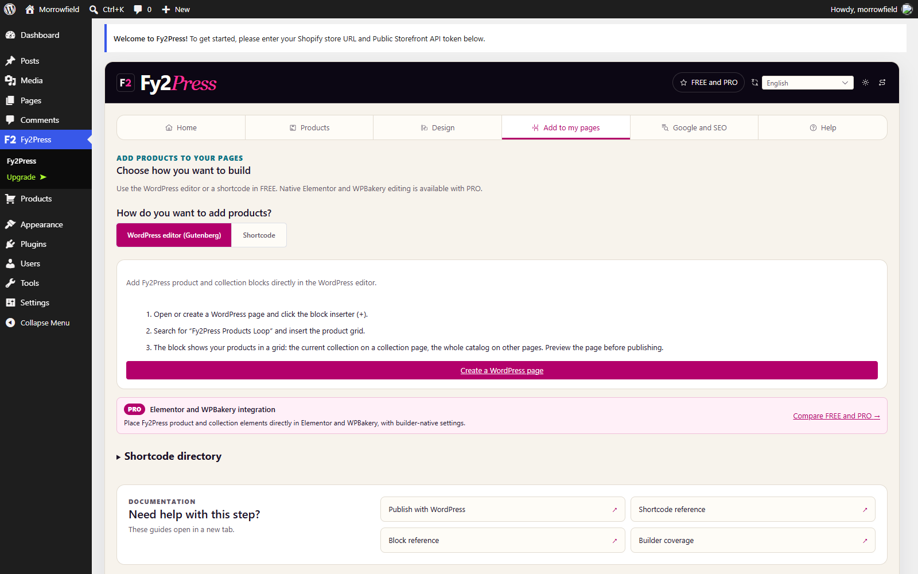This screenshot has width=918, height=574.
Task: Open the Publish with WordPress guide
Action: point(503,509)
